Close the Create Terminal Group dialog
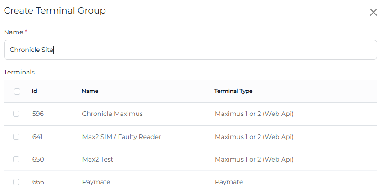The image size is (383, 194). point(373,12)
